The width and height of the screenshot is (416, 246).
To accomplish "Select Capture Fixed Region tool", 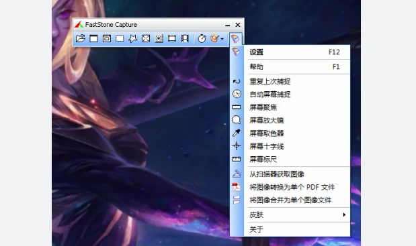I will pos(172,39).
